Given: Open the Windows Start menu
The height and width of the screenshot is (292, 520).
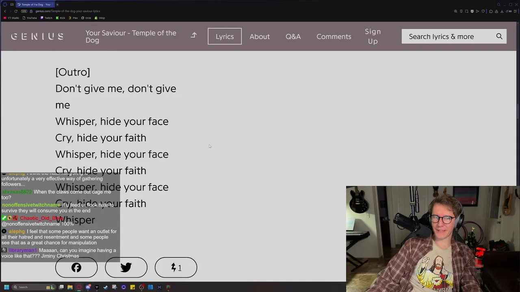Looking at the screenshot, I should pos(6,287).
